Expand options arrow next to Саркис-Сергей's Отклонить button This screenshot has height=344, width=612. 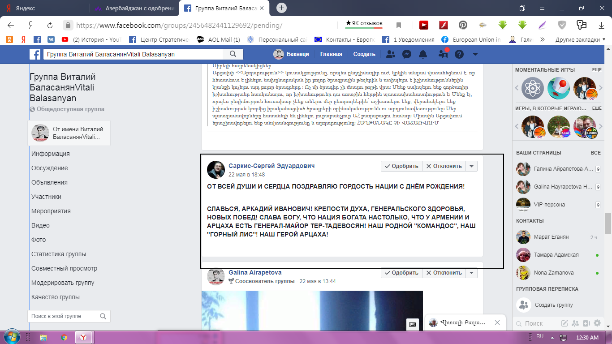[x=471, y=166]
